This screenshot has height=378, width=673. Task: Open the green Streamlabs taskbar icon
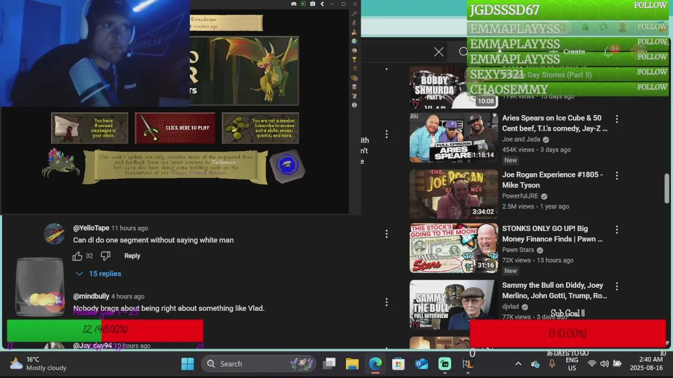click(445, 364)
